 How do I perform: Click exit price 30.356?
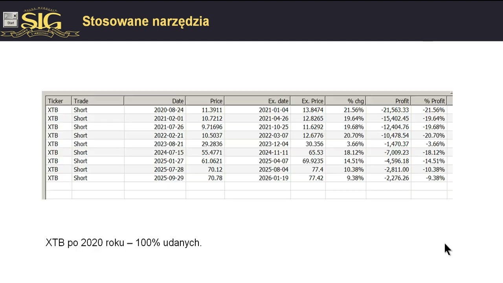click(314, 144)
